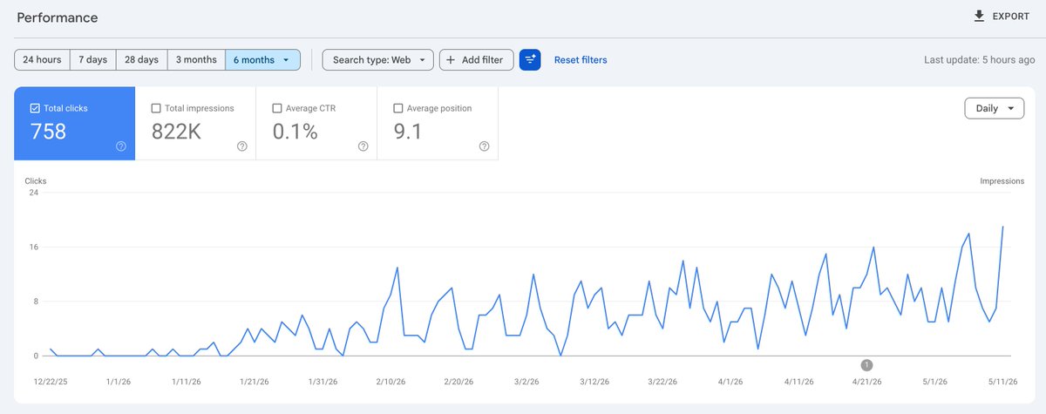
Task: Click the Clicks axis label
Action: click(36, 181)
